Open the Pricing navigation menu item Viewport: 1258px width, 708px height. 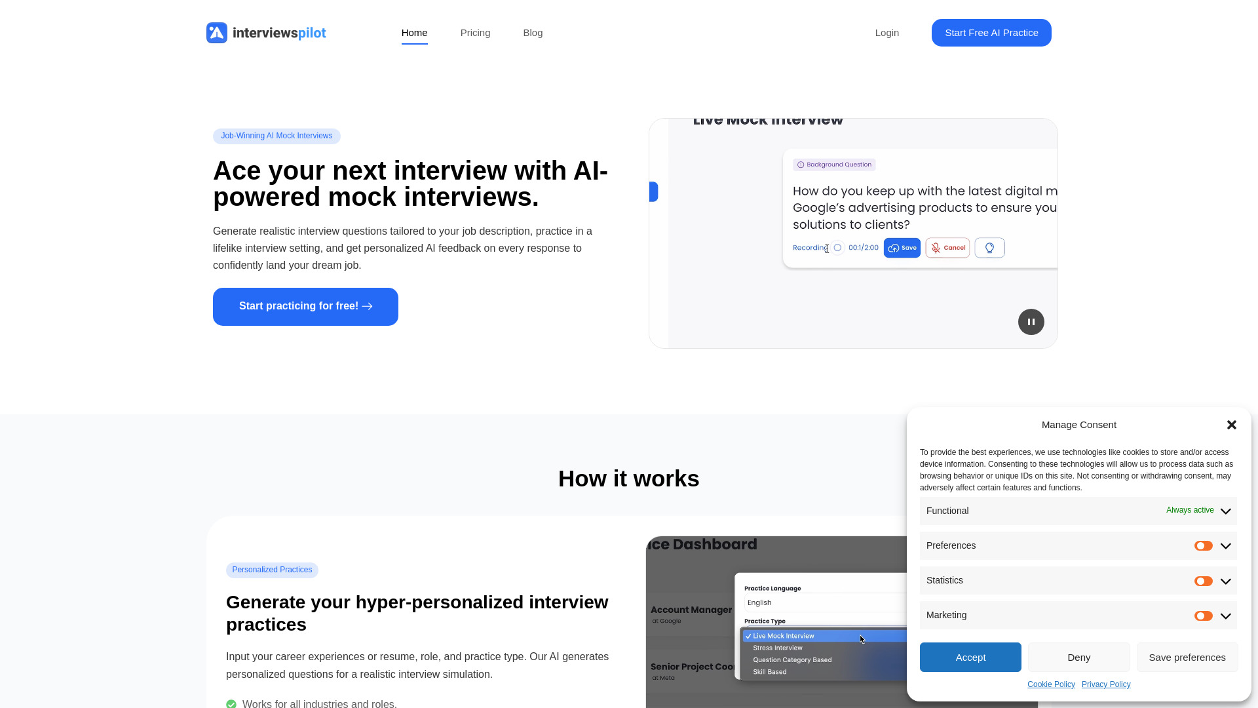click(x=475, y=33)
